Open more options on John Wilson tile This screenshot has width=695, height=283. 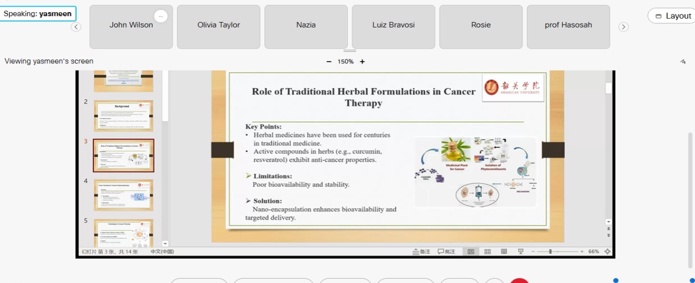pos(160,17)
